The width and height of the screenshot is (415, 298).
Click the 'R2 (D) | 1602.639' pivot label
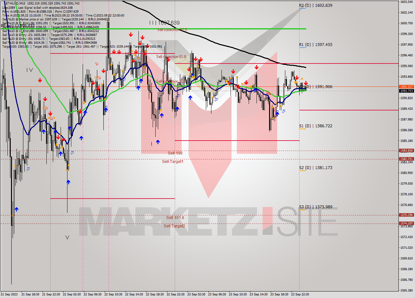tap(315, 6)
